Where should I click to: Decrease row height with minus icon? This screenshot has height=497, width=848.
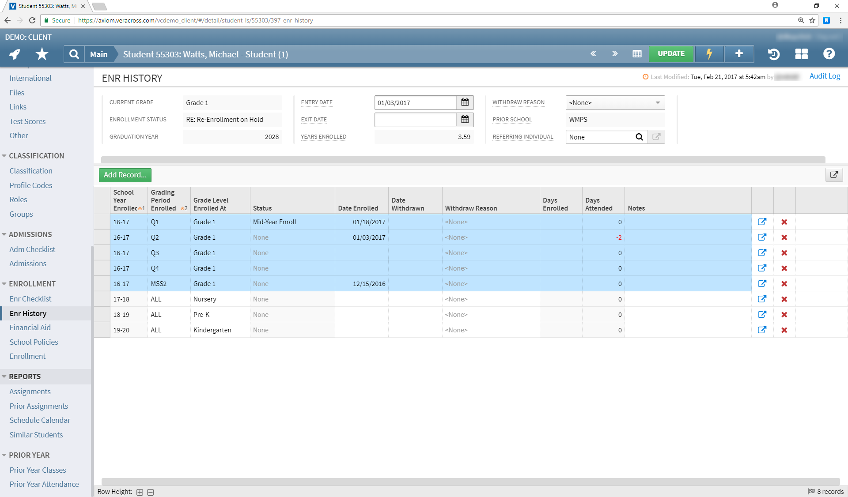[151, 492]
